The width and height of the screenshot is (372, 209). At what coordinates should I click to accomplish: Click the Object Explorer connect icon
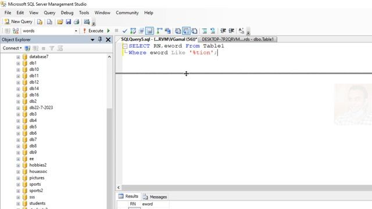click(x=27, y=48)
